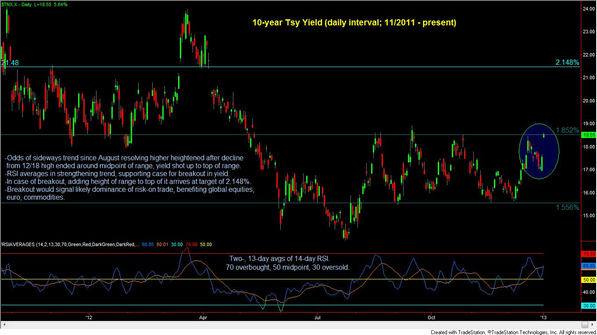Click the red 70.00 RSI axis tag
The height and width of the screenshot is (335, 597).
pos(588,254)
